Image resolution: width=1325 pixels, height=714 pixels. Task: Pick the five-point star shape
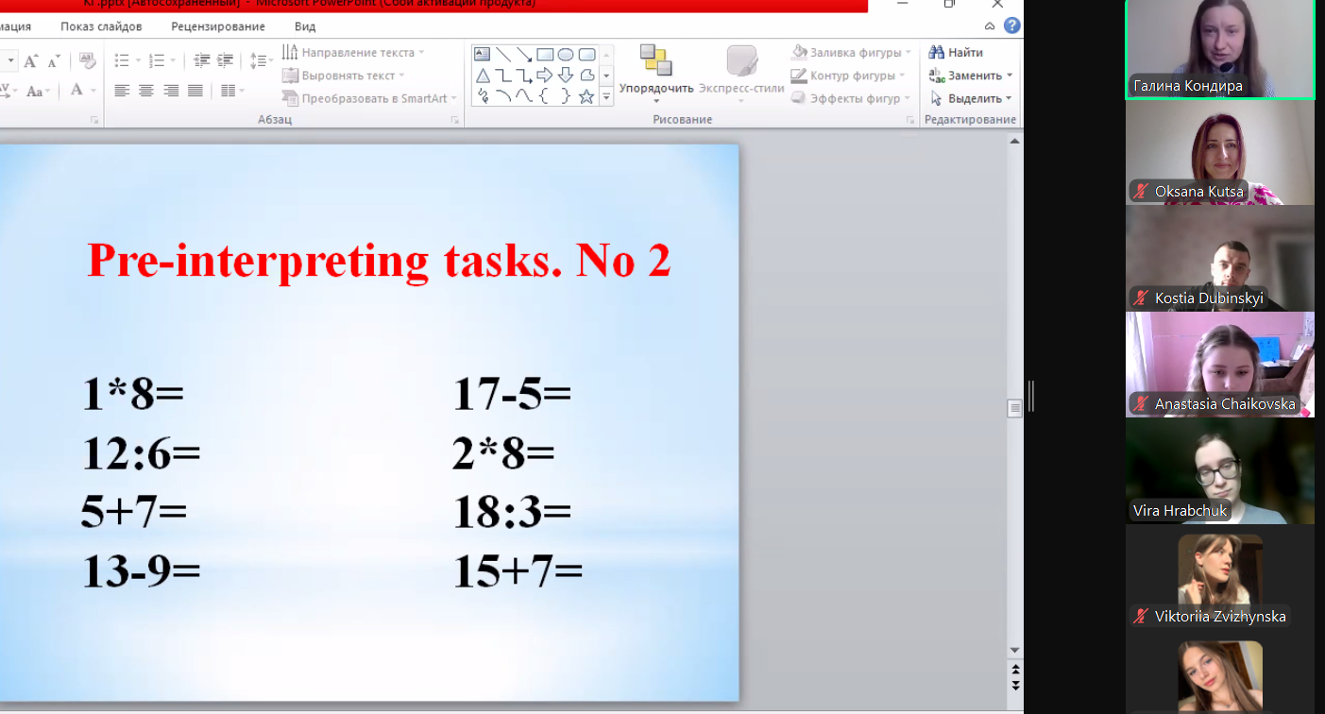click(x=586, y=95)
